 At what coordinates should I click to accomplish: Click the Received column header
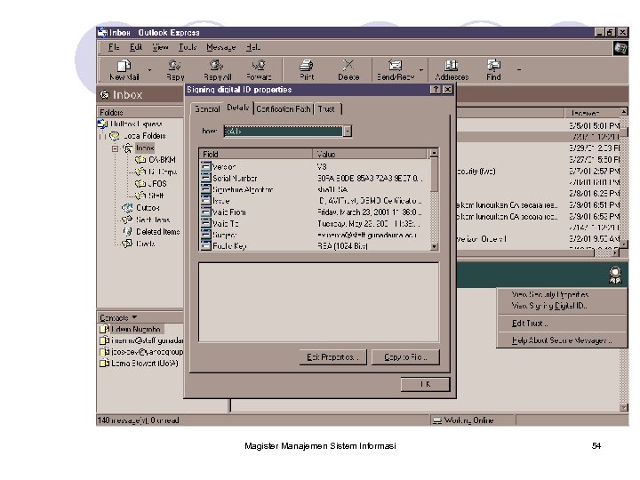[x=592, y=113]
